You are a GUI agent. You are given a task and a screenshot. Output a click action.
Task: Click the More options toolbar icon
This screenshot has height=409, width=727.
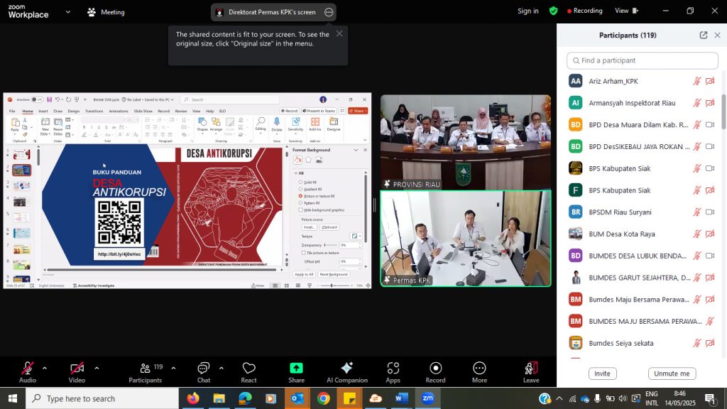tap(479, 372)
